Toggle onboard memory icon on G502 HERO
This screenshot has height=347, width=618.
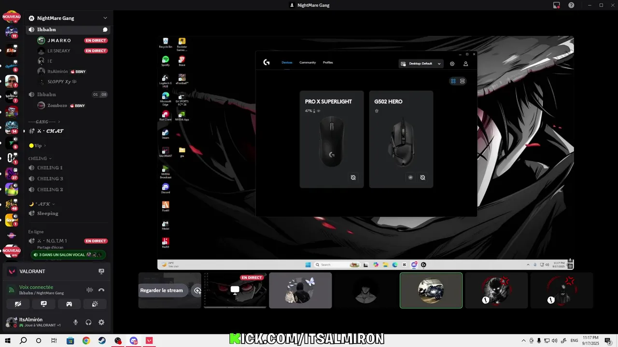click(422, 177)
